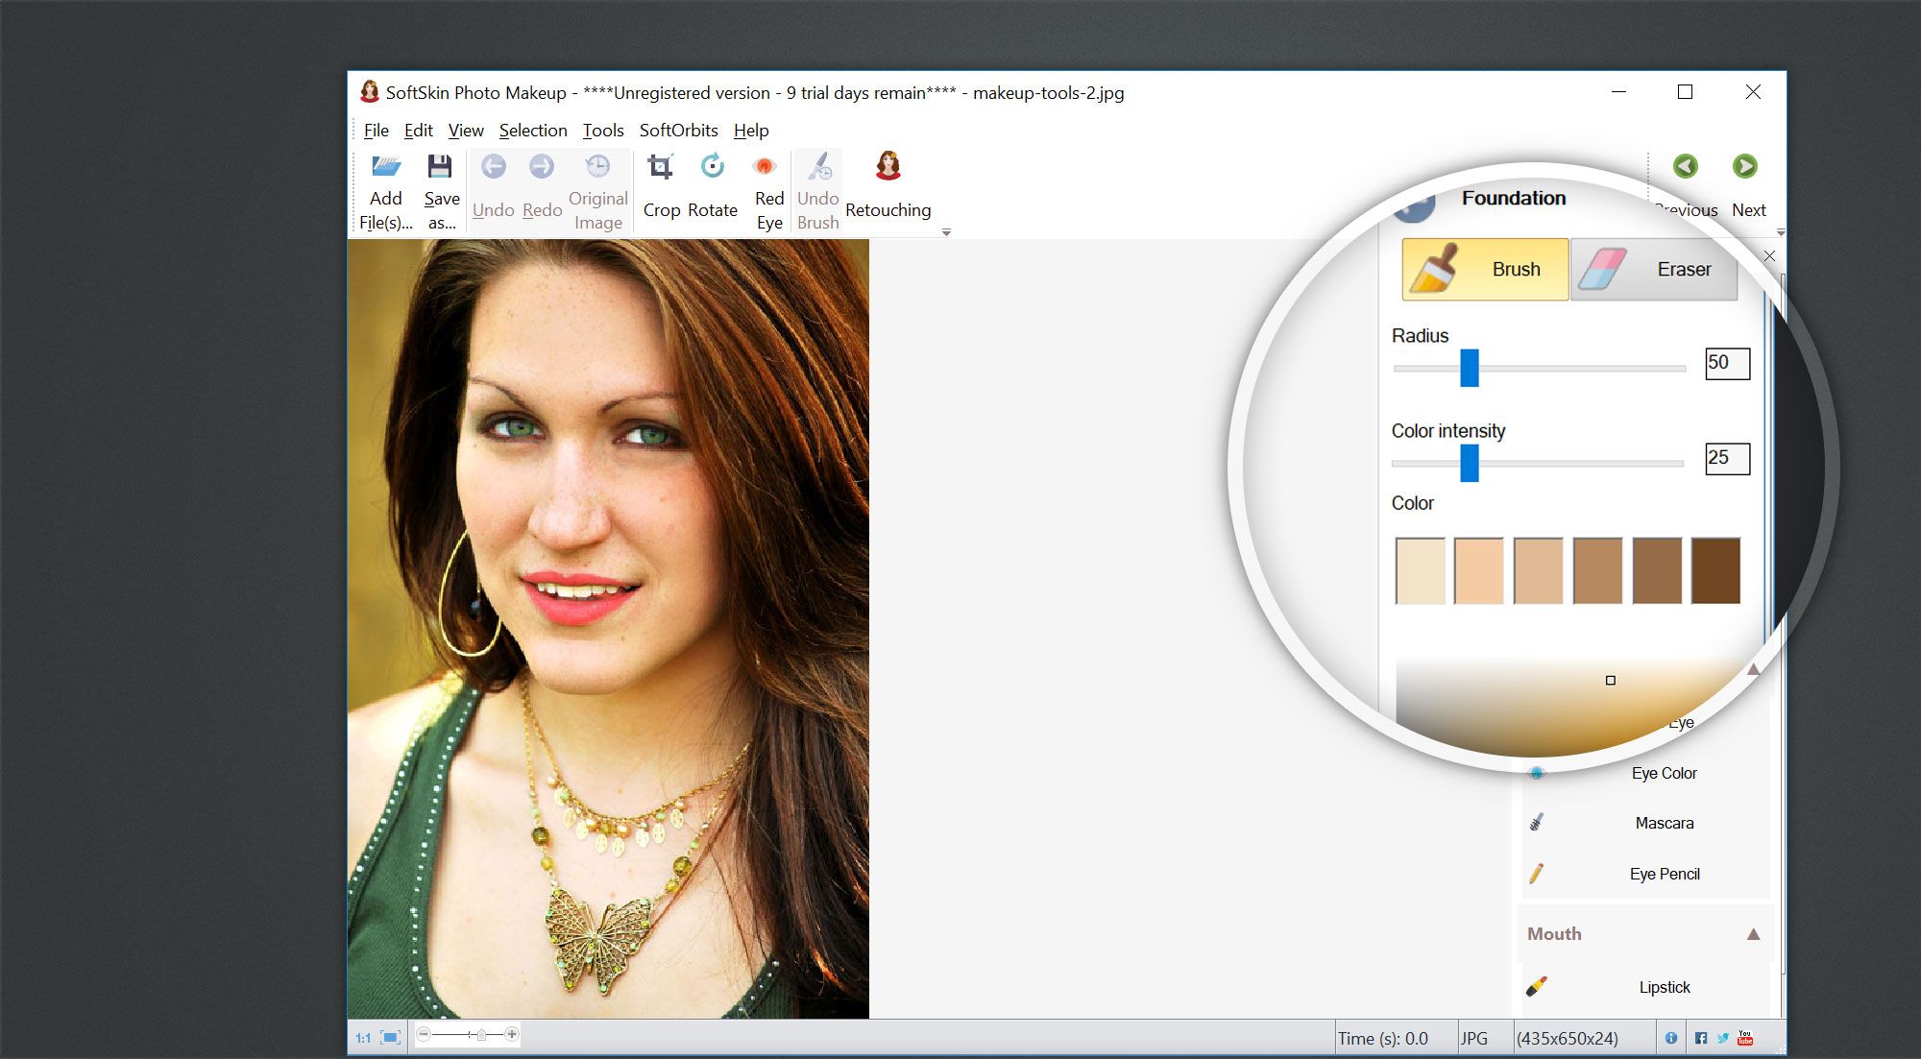The image size is (1921, 1059).
Task: Select the Eraser tool
Action: point(1654,270)
